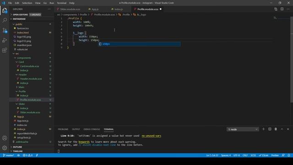Open editor more actions ellipsis menu
293x165 pixels.
[x=288, y=9]
